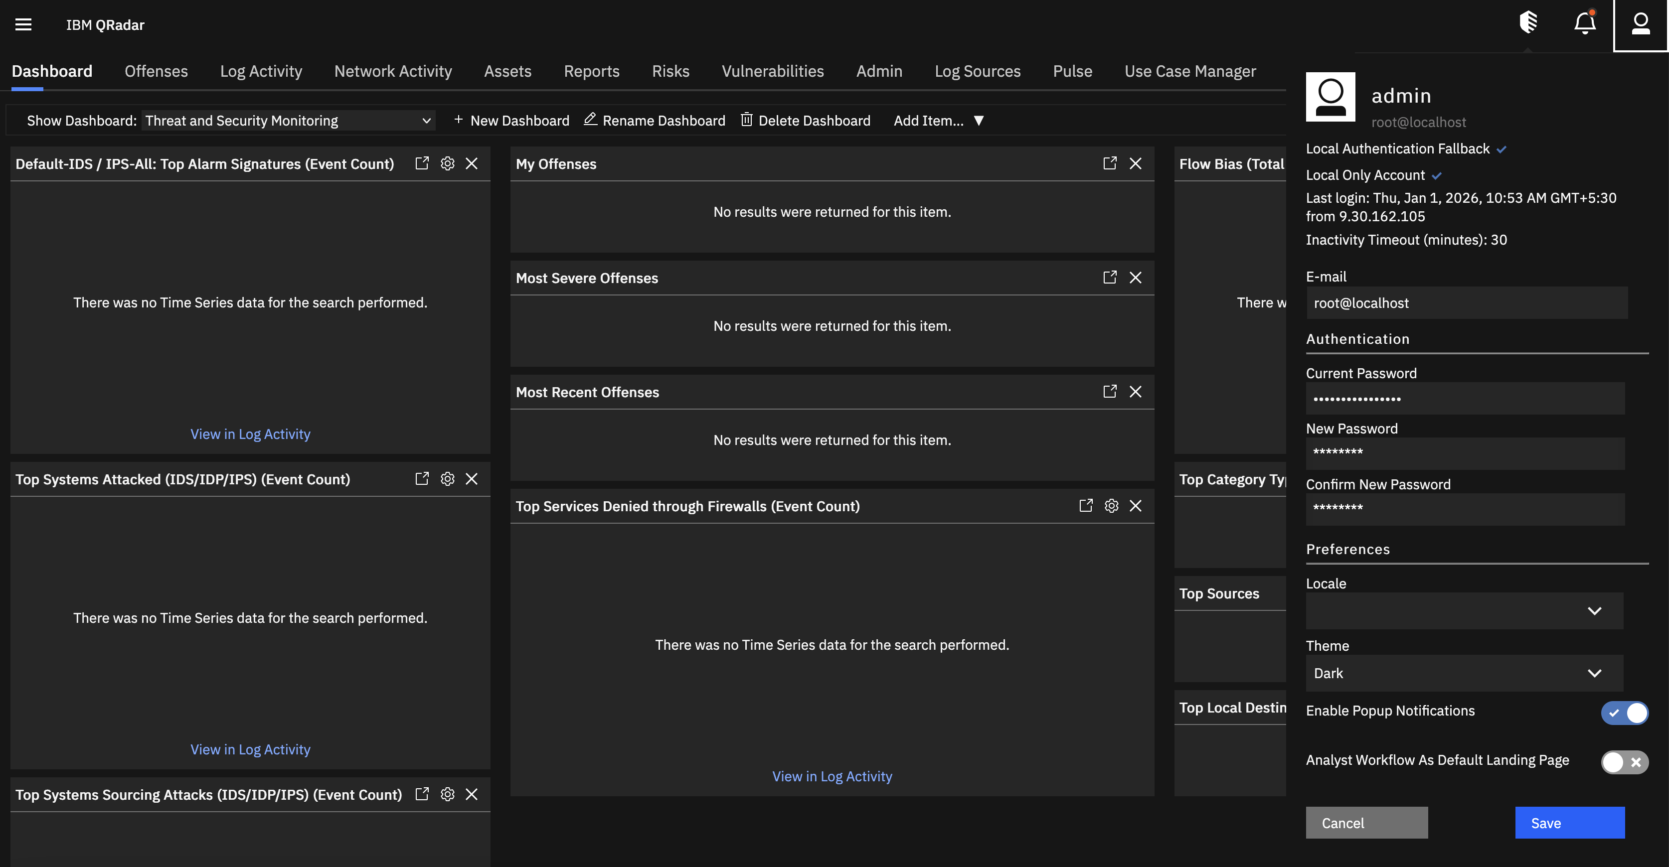Switch to the Log Activity tab
Screen dimensions: 1669x867
tap(260, 71)
